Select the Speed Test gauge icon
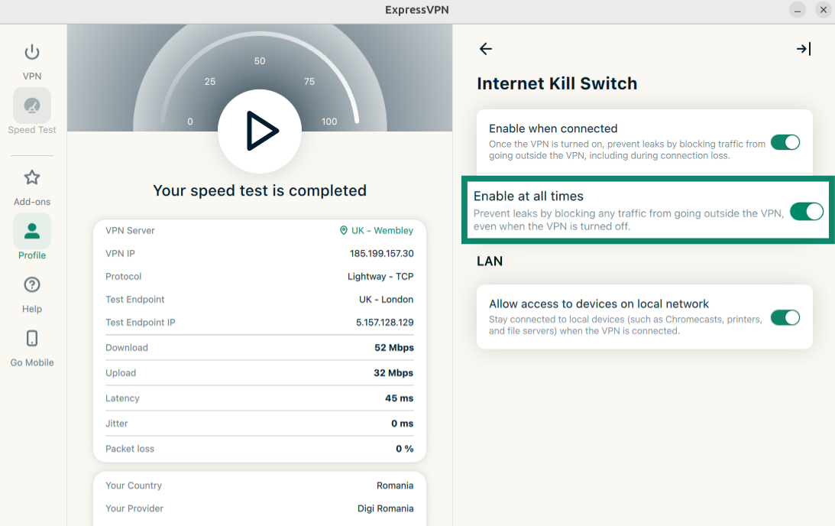This screenshot has width=835, height=526. [32, 106]
